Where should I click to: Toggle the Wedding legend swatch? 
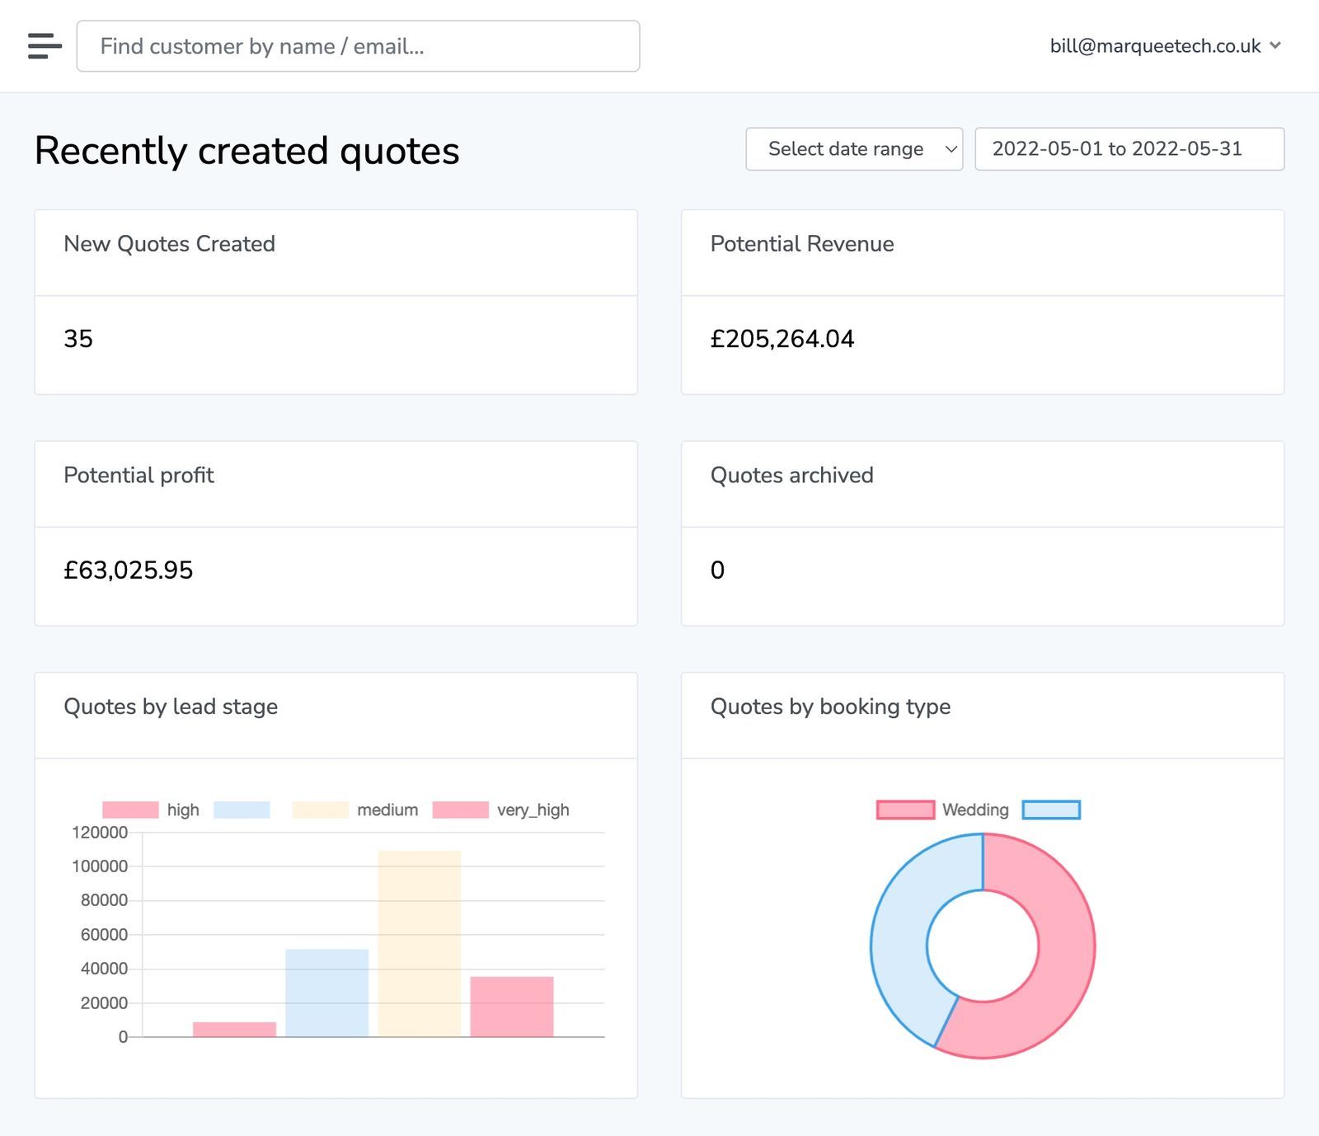(x=905, y=810)
